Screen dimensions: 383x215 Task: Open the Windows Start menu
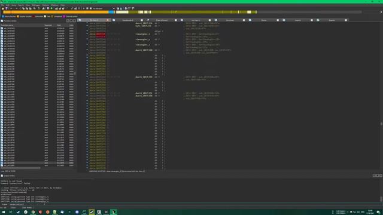pos(4,212)
